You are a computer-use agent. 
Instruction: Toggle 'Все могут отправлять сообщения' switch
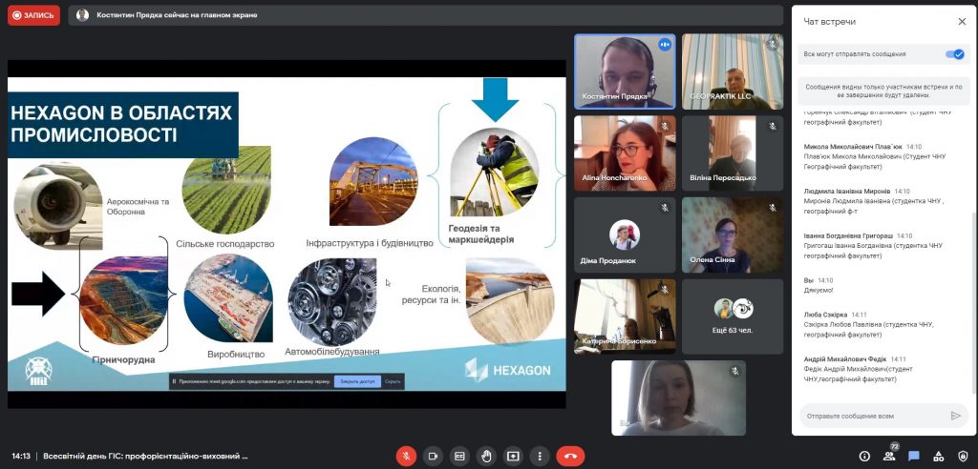(953, 54)
